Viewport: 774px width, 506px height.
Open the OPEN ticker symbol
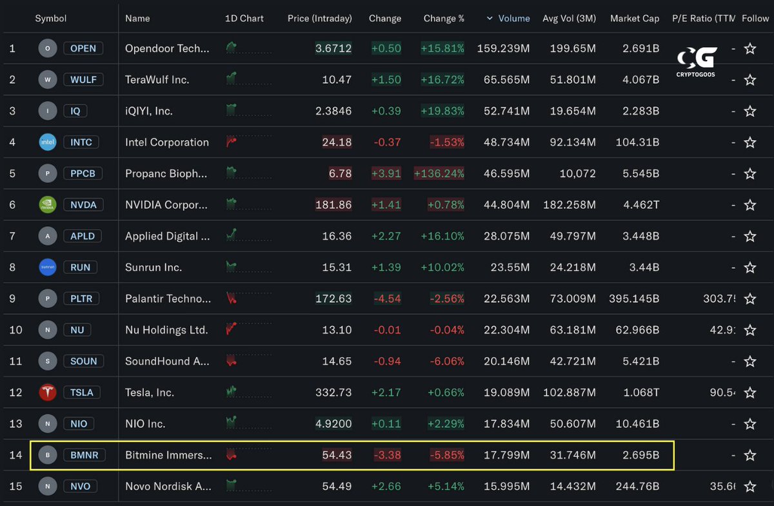point(83,48)
